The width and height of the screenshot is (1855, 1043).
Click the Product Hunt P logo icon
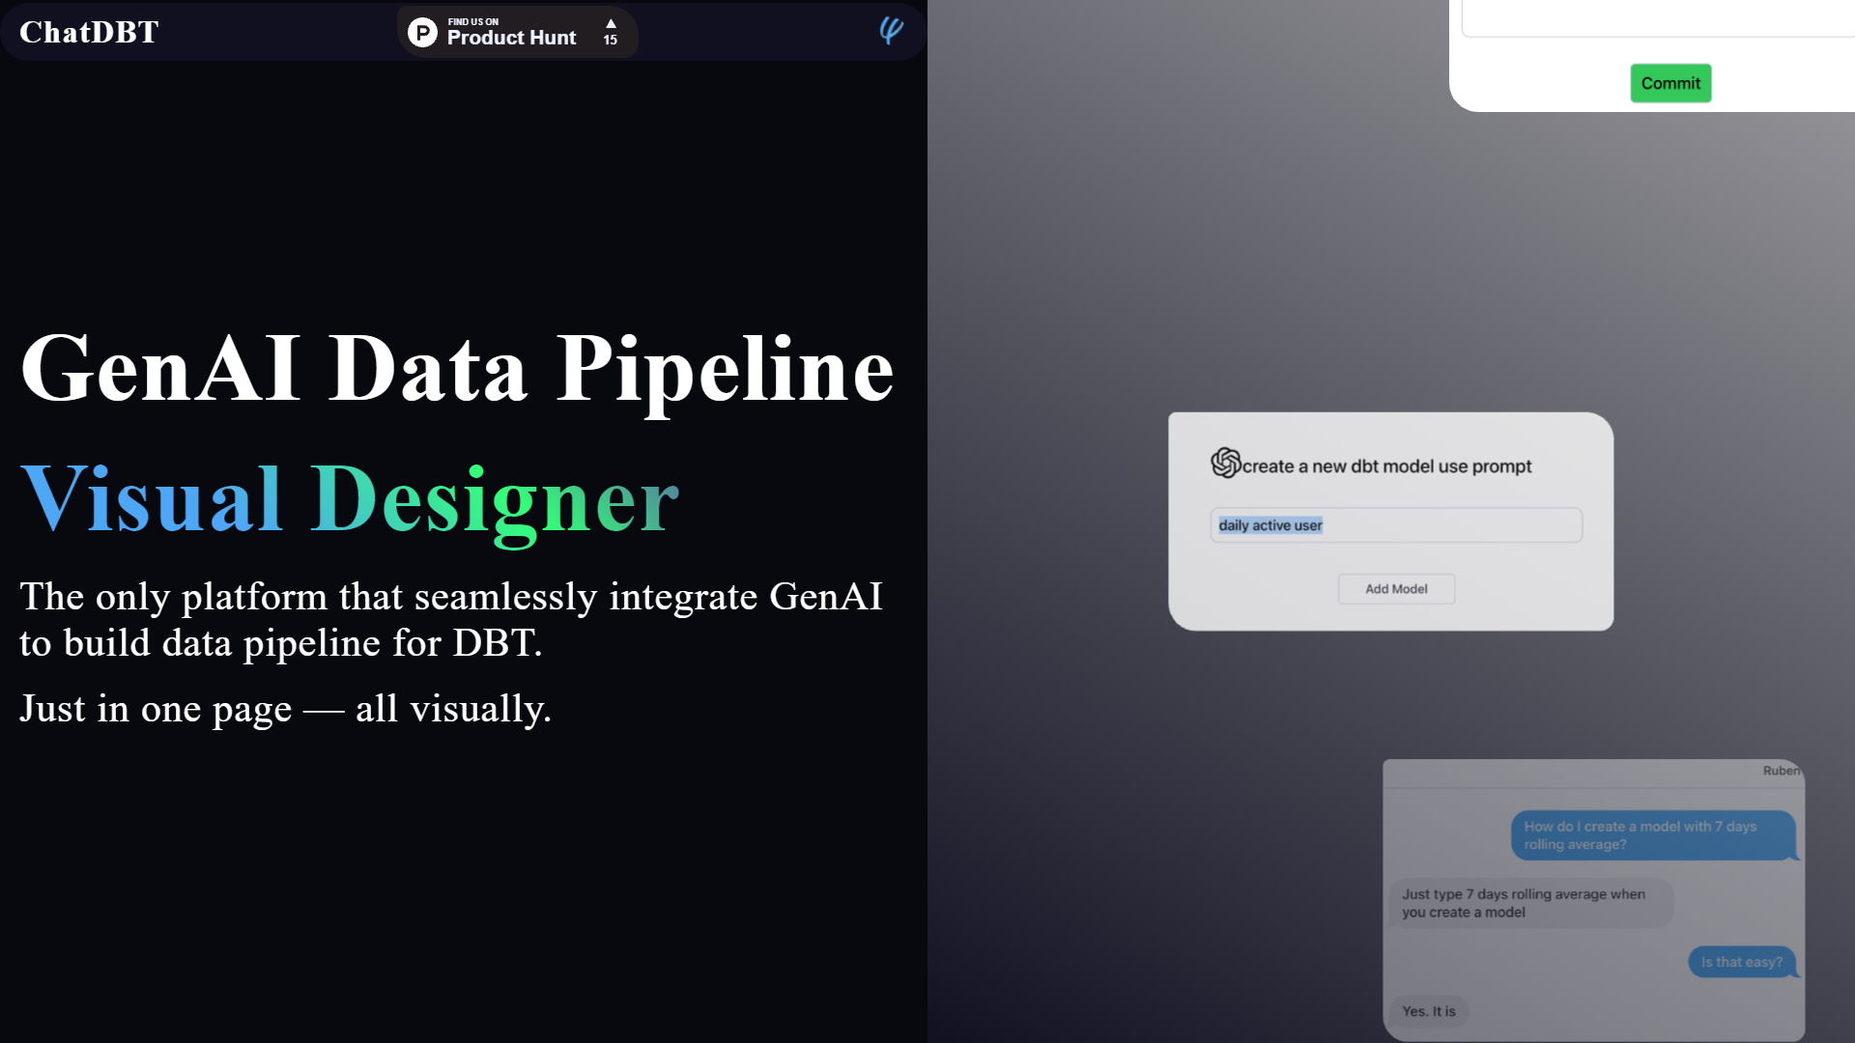(422, 32)
